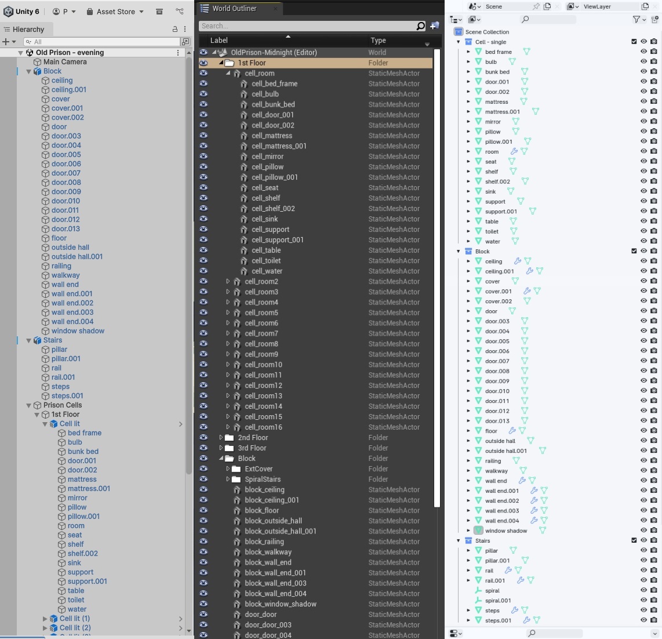Viewport: 662px width, 639px height.
Task: Open Cell lit prefab with its arrow
Action: point(181,424)
